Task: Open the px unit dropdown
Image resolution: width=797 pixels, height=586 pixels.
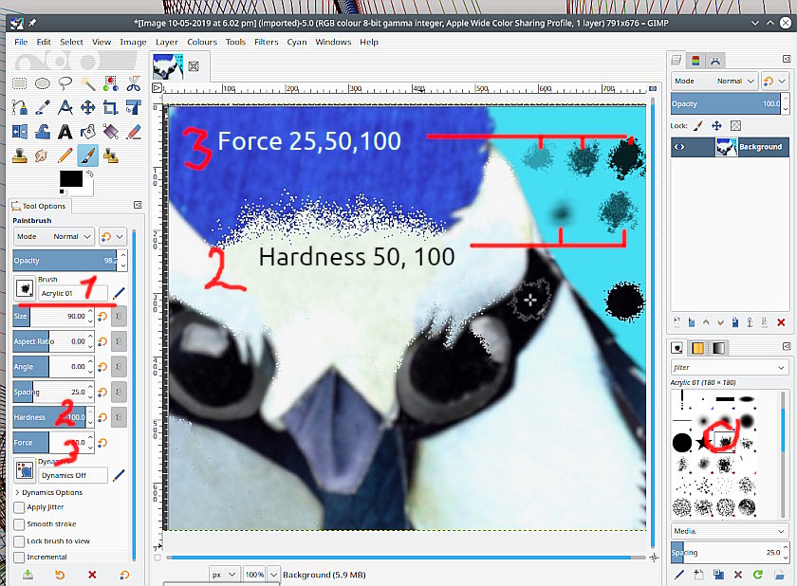Action: coord(224,575)
